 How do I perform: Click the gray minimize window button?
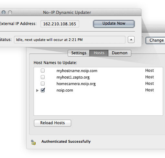tap(4, 12)
